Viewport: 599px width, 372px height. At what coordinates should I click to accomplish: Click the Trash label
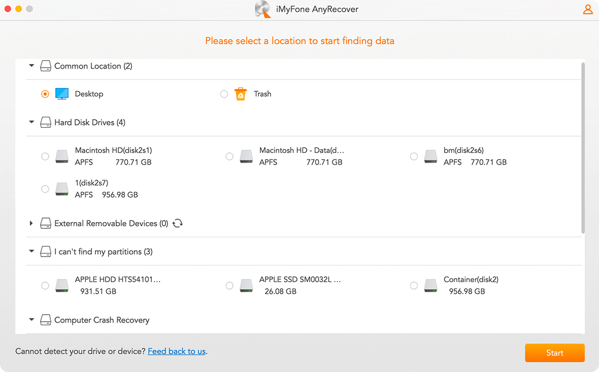click(262, 94)
